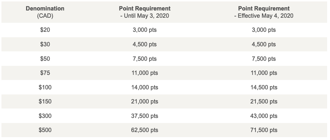Click the 14,000 pts value

pyautogui.click(x=145, y=87)
